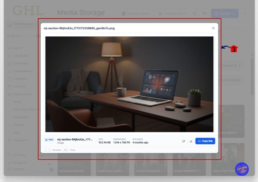Open the Social Media folder options menu

[x=240, y=80]
